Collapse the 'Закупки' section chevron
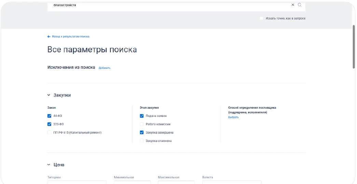Image resolution: width=357 pixels, height=184 pixels. 49,95
